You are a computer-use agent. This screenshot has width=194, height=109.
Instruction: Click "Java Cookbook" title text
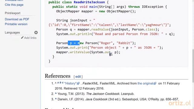tap(96, 99)
